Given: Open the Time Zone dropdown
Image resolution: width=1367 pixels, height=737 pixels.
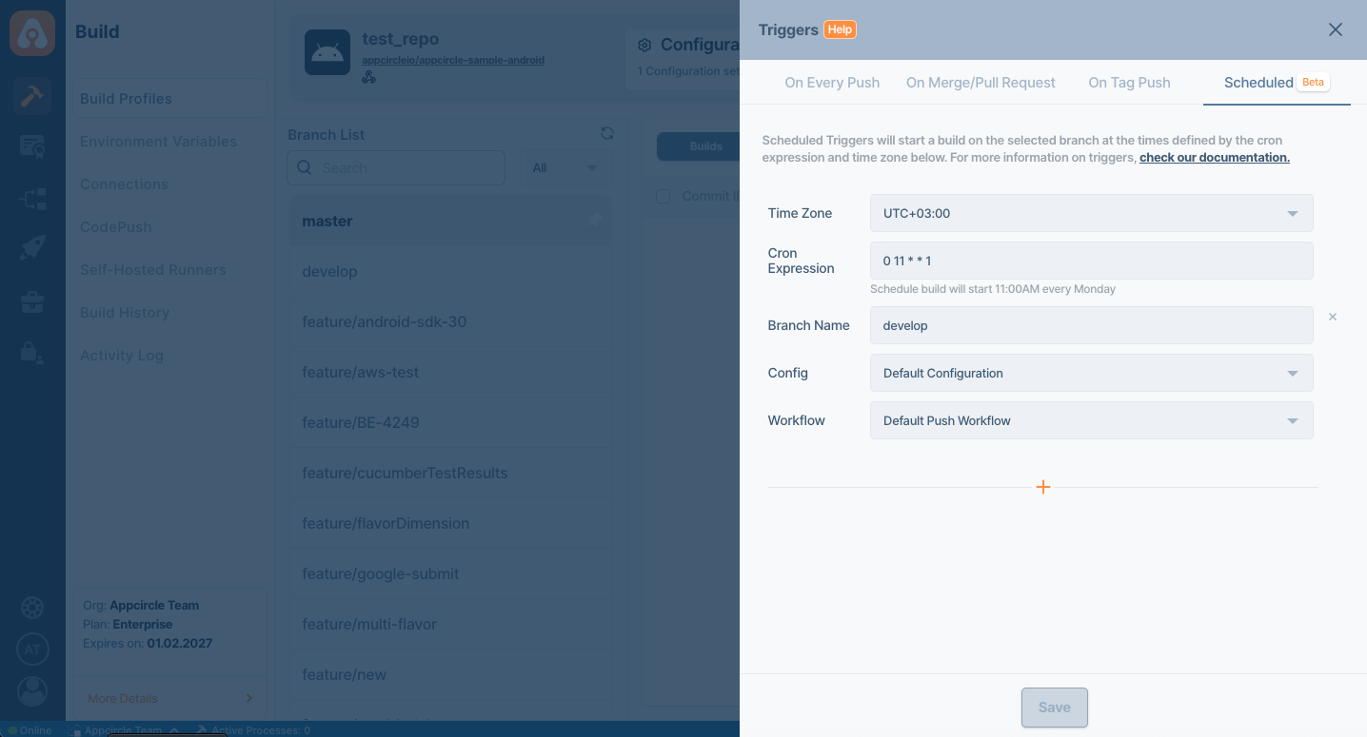Looking at the screenshot, I should pyautogui.click(x=1092, y=213).
